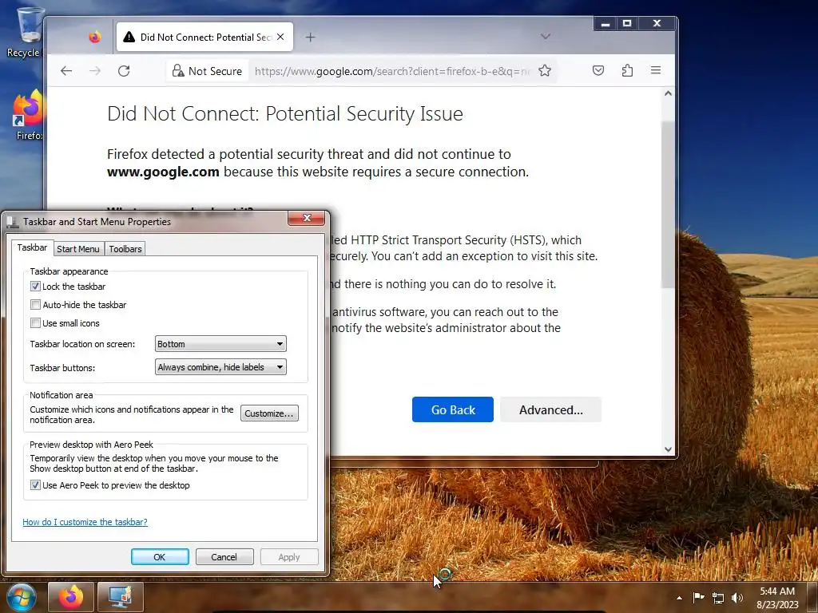This screenshot has width=818, height=613.
Task: Click the Firefox View icon in tab bar
Action: [x=94, y=37]
